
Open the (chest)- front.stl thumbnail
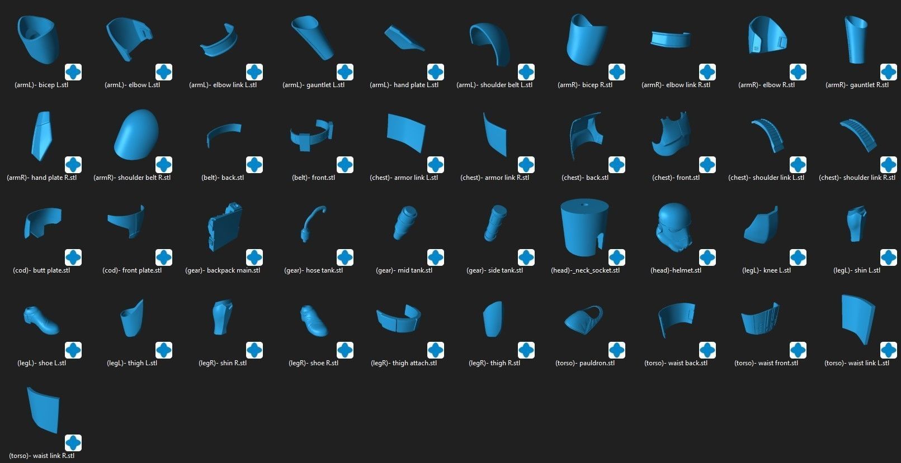pyautogui.click(x=671, y=135)
